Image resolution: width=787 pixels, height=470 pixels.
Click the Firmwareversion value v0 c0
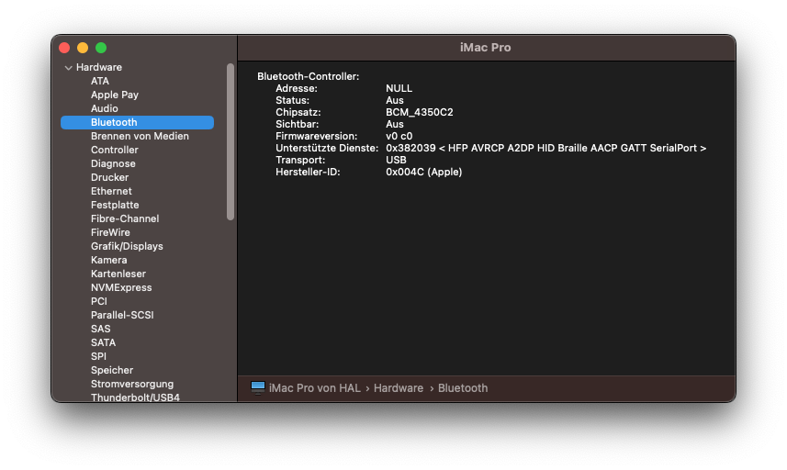(399, 136)
